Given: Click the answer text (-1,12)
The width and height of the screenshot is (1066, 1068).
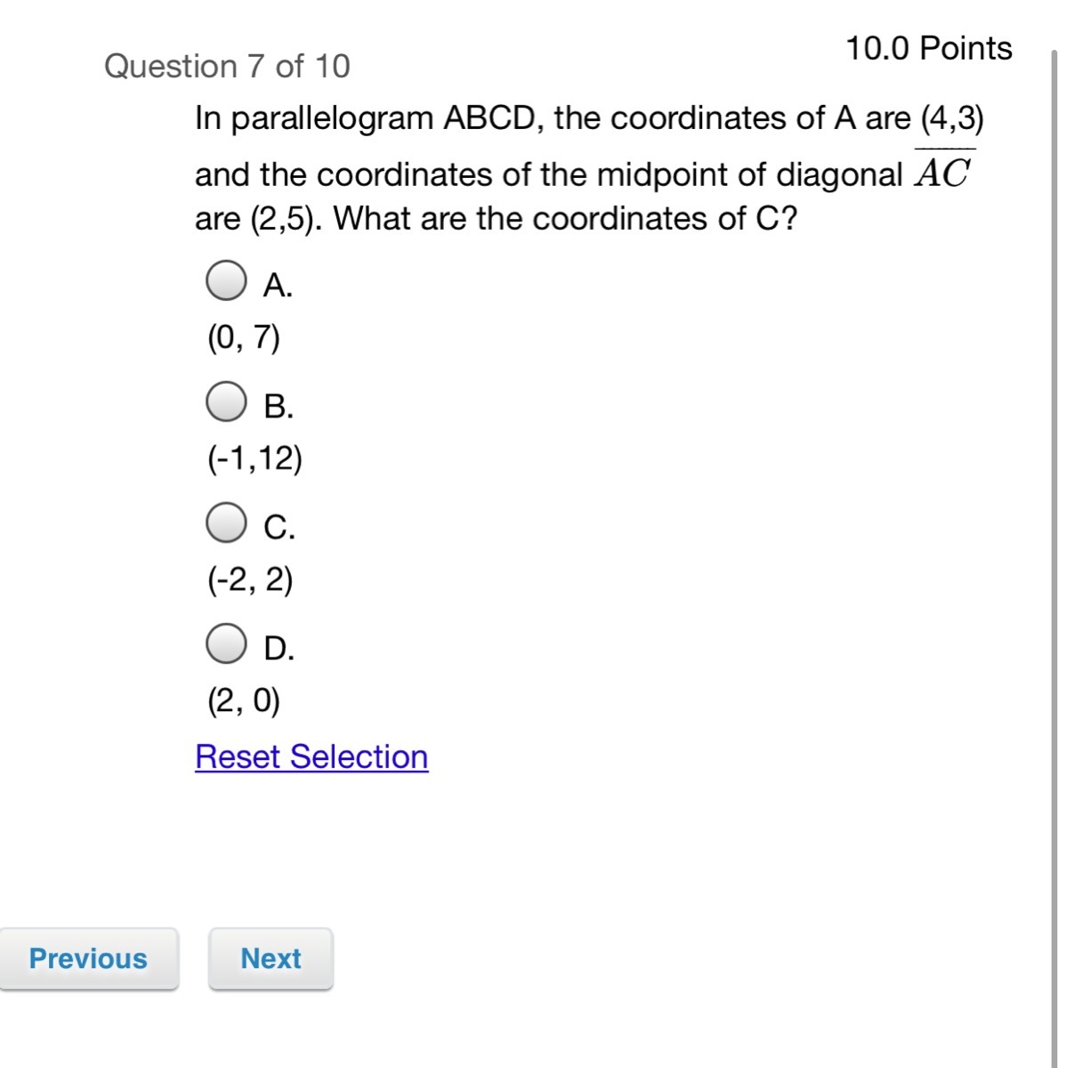Looking at the screenshot, I should (x=254, y=458).
